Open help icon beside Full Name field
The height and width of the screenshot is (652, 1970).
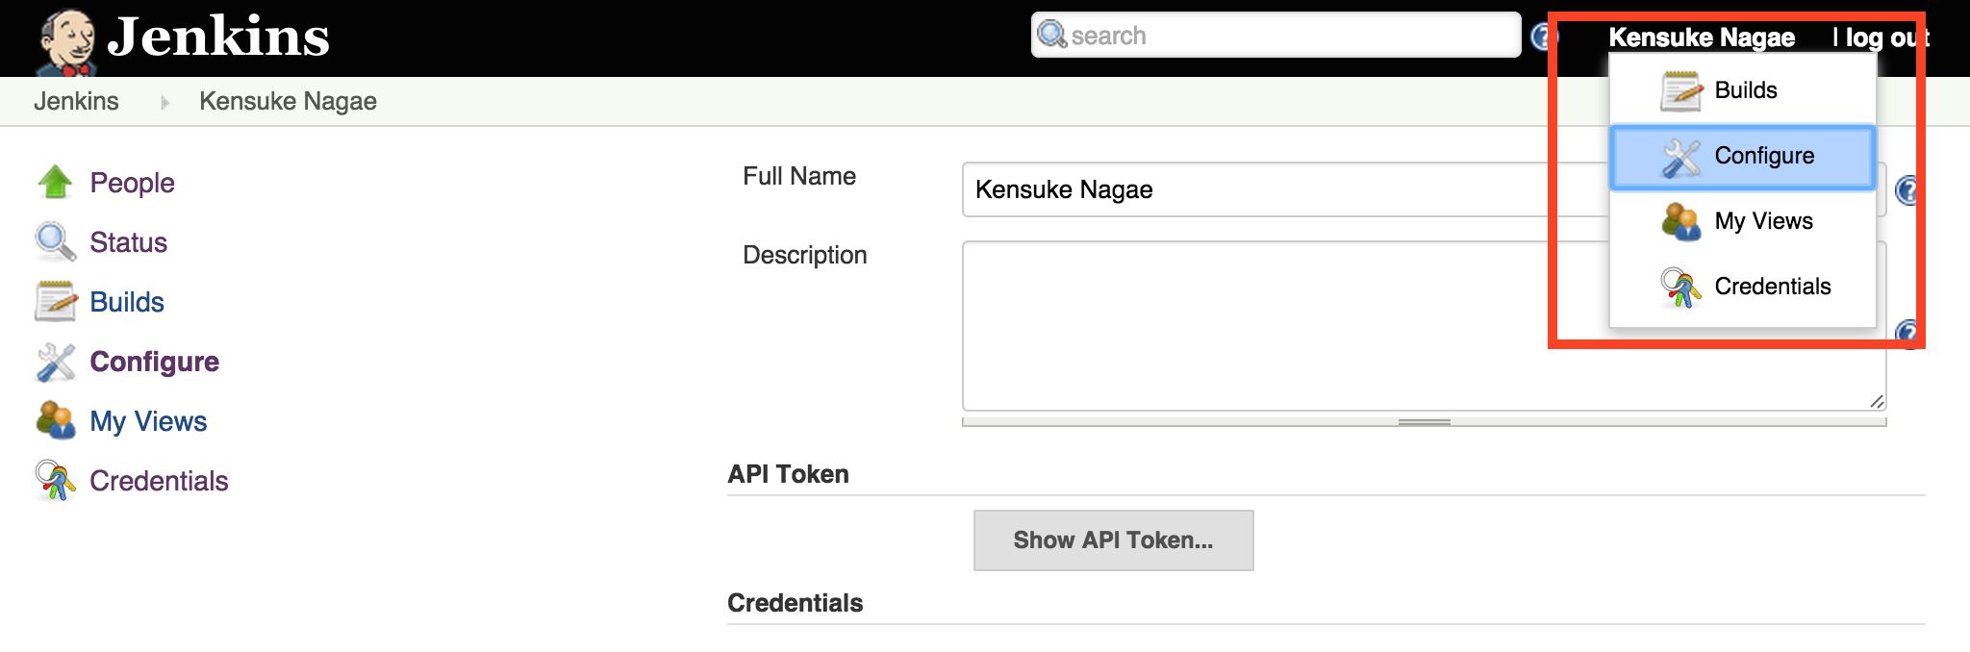(1907, 190)
